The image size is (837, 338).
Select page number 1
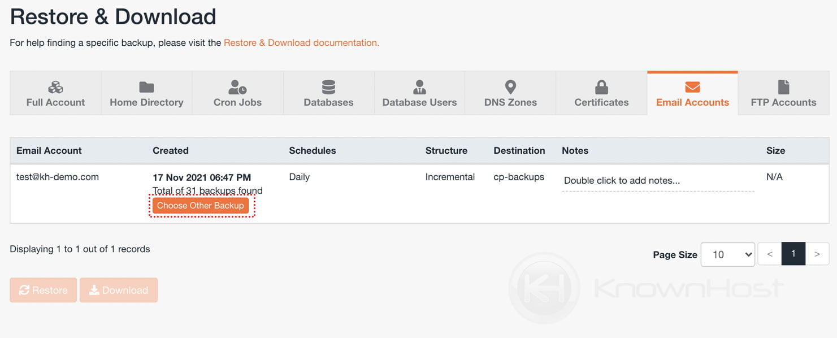[793, 254]
